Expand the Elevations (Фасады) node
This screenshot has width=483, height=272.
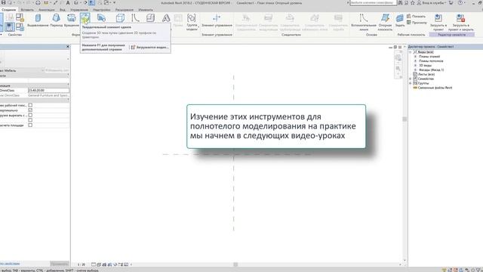click(415, 70)
